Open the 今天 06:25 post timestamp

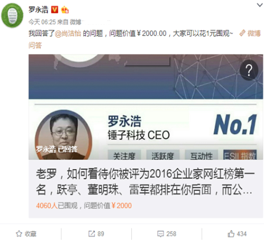[42, 22]
